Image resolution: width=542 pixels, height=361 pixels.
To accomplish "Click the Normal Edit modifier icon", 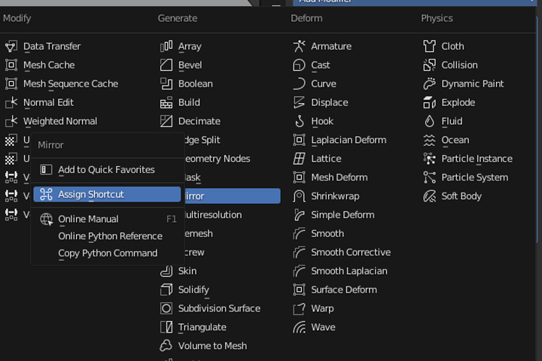I will (x=11, y=102).
